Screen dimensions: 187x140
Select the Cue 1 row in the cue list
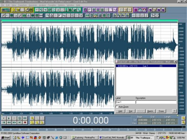point(146,66)
